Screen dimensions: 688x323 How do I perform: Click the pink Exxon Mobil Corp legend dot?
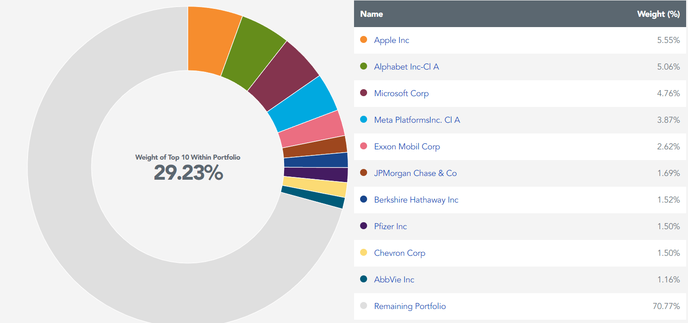pyautogui.click(x=364, y=147)
